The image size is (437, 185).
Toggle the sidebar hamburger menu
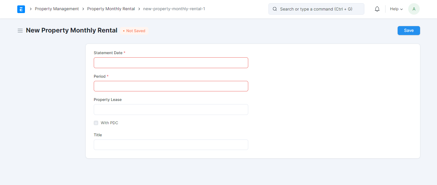tap(20, 30)
